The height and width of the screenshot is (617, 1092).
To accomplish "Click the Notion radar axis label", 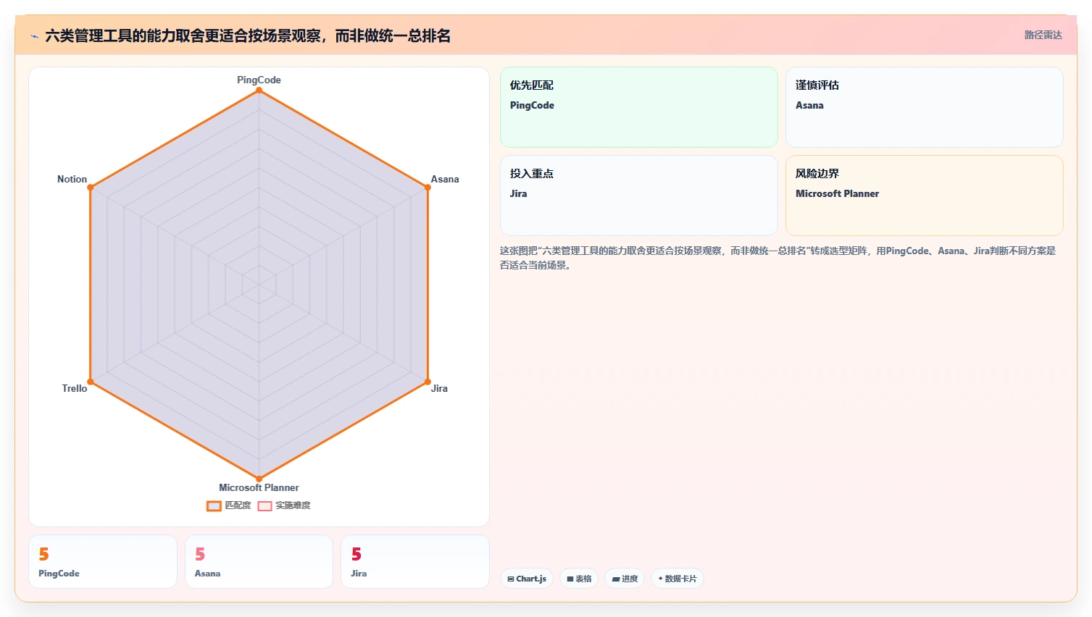I will 72,179.
